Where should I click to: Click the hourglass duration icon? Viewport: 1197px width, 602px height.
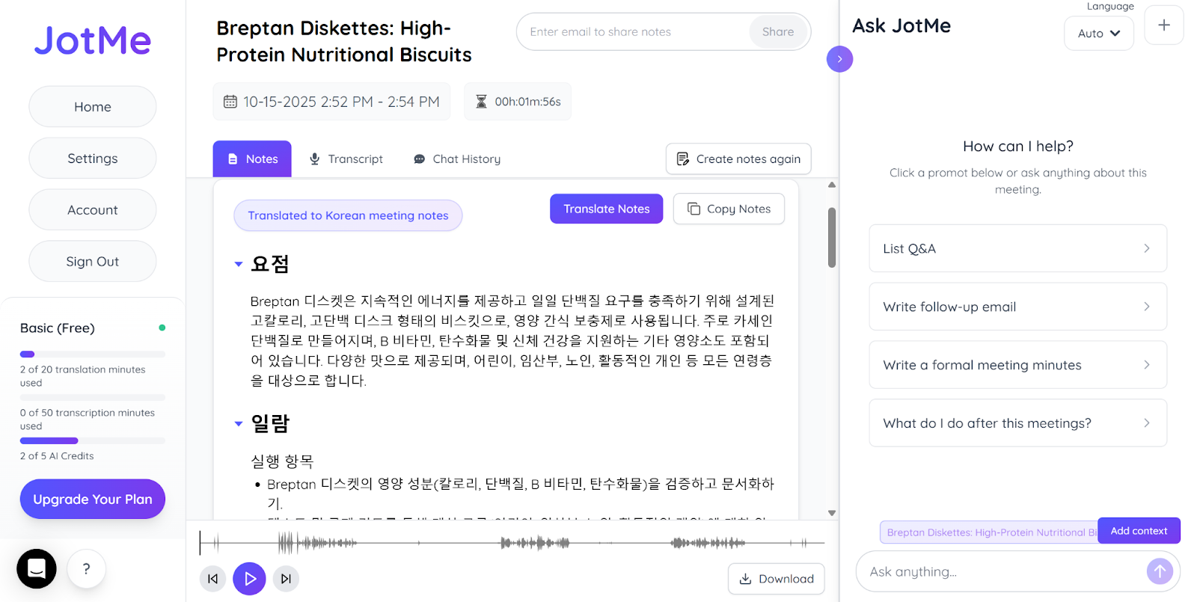481,102
